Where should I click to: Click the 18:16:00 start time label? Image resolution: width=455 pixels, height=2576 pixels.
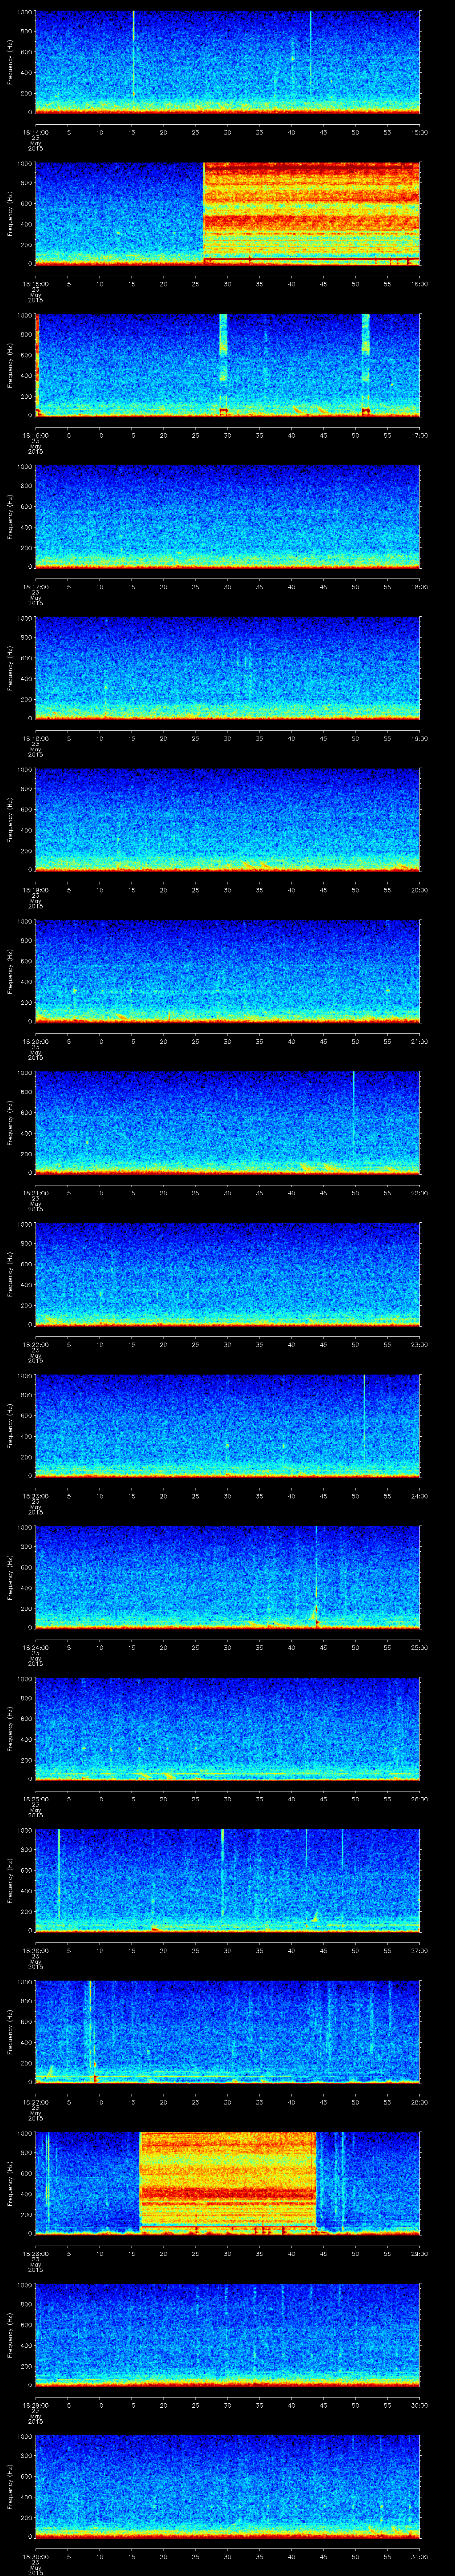(x=35, y=436)
